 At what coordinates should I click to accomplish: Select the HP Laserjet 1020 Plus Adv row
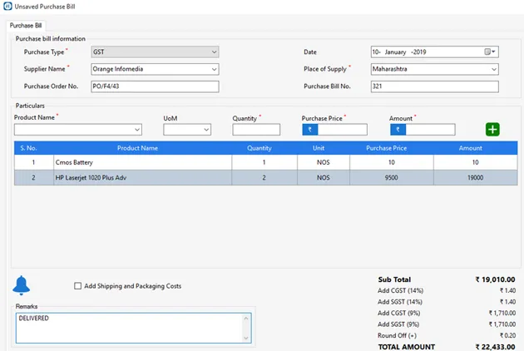pos(137,178)
